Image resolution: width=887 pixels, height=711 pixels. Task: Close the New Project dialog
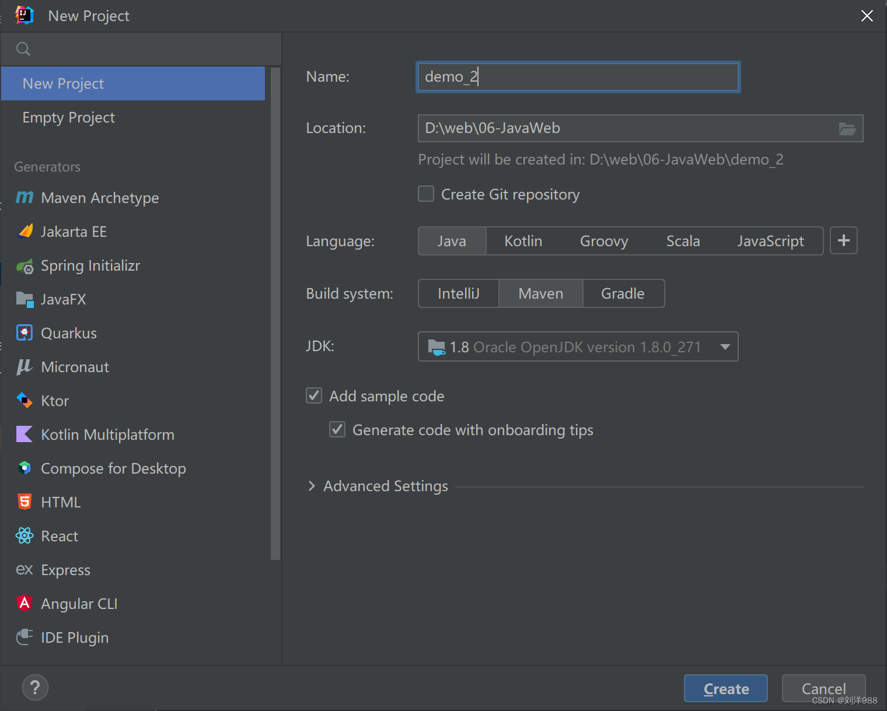tap(867, 16)
